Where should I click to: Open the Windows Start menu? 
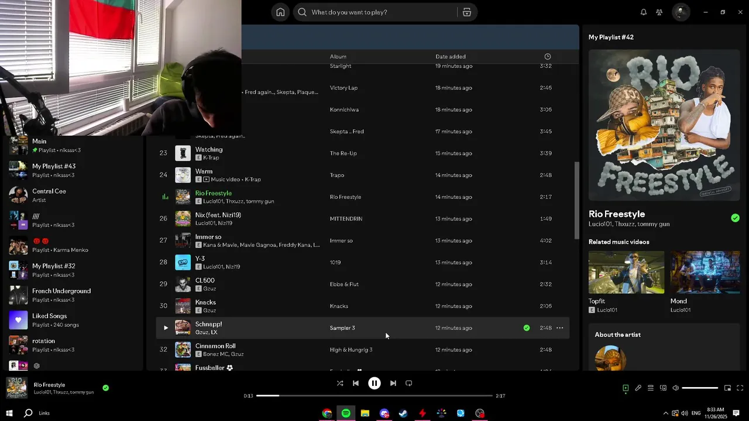coord(9,413)
